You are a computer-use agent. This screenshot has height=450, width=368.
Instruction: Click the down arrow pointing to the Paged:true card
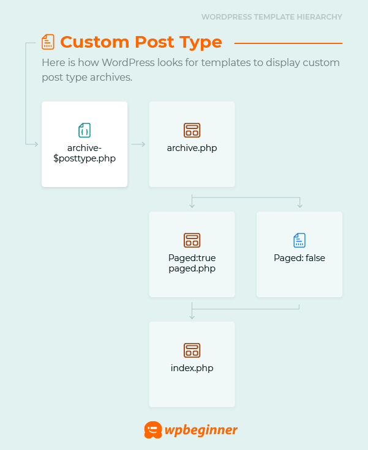pyautogui.click(x=192, y=204)
